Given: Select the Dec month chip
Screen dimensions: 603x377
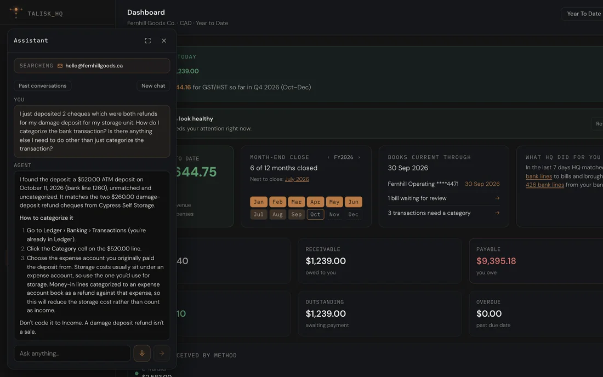Looking at the screenshot, I should click(x=353, y=214).
